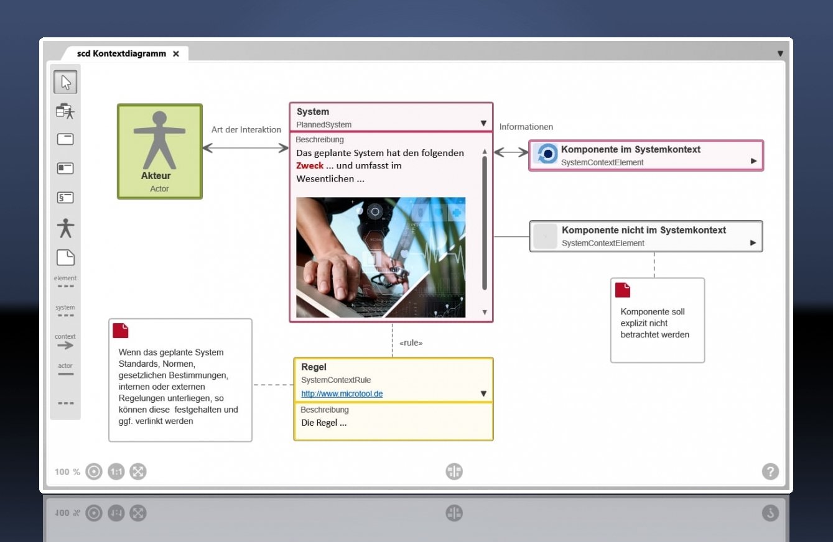Click the 'PlannedSystem' type label
Viewport: 833px width, 542px height.
[323, 125]
